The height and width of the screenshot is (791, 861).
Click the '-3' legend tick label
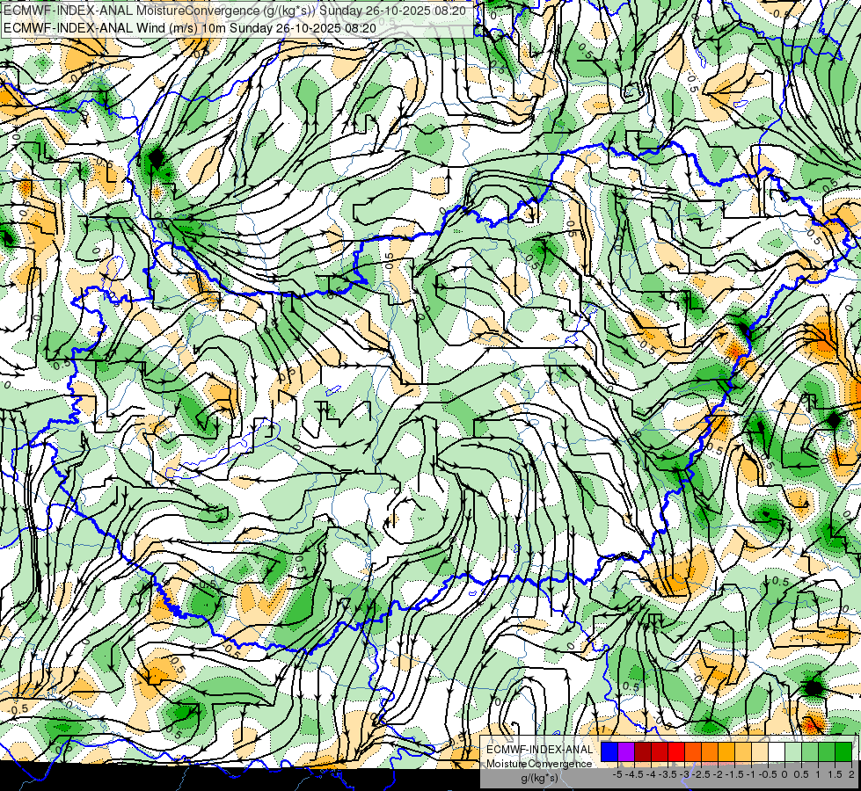point(685,774)
